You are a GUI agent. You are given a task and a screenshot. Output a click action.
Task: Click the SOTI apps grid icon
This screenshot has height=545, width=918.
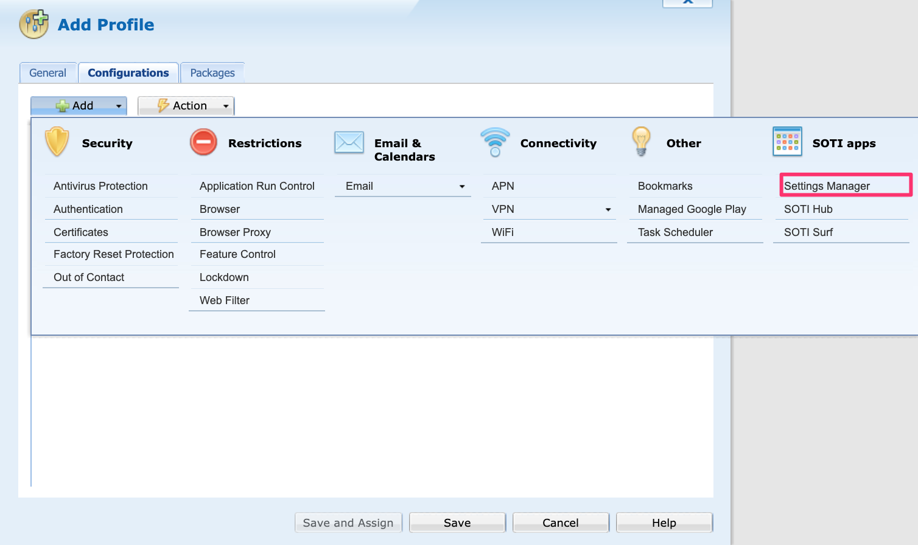coord(787,142)
